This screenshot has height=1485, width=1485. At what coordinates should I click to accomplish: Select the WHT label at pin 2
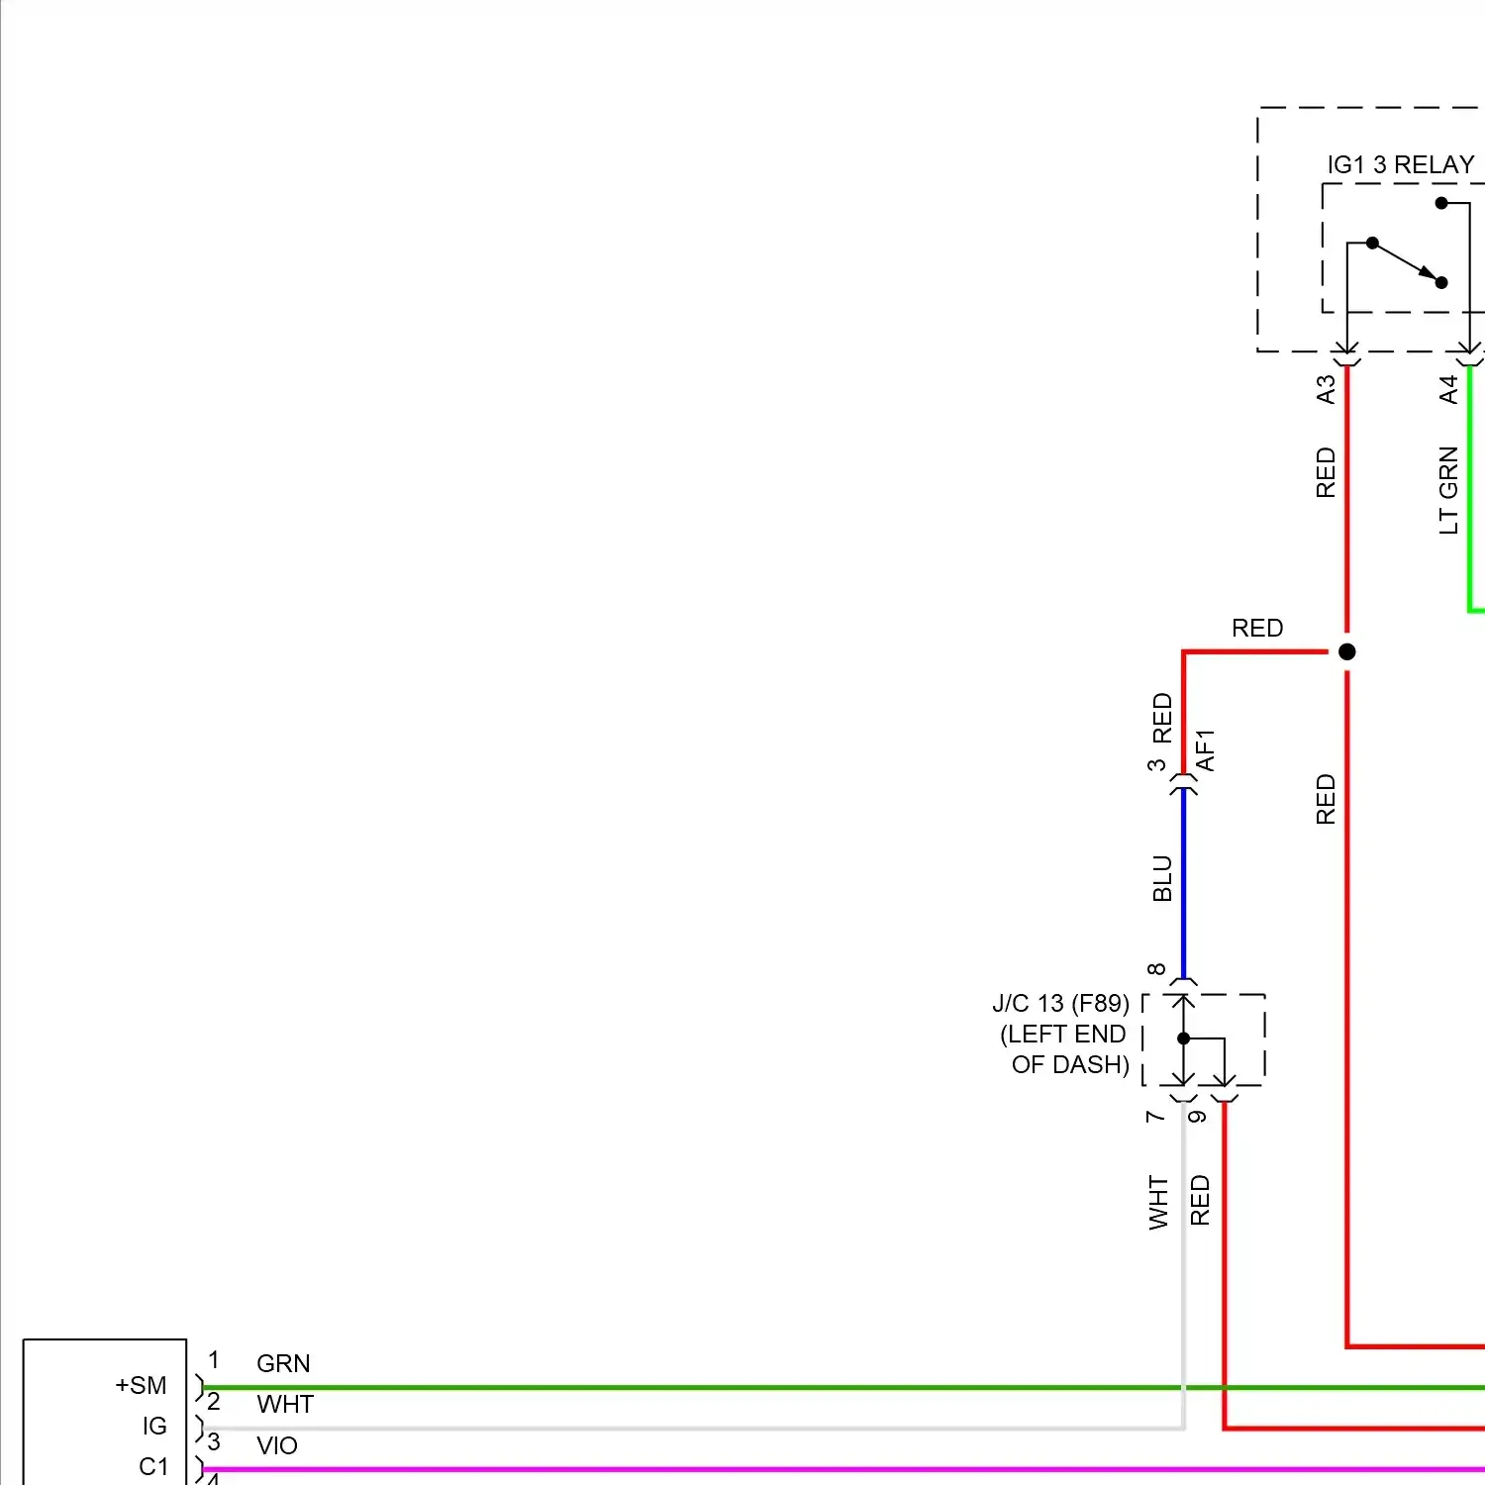[x=285, y=1404]
